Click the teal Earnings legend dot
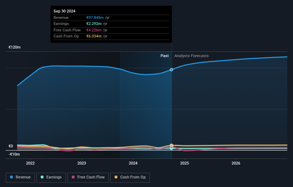293x187 pixels. [x=42, y=177]
